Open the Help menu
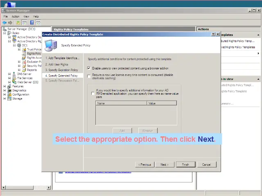 (x=36, y=16)
